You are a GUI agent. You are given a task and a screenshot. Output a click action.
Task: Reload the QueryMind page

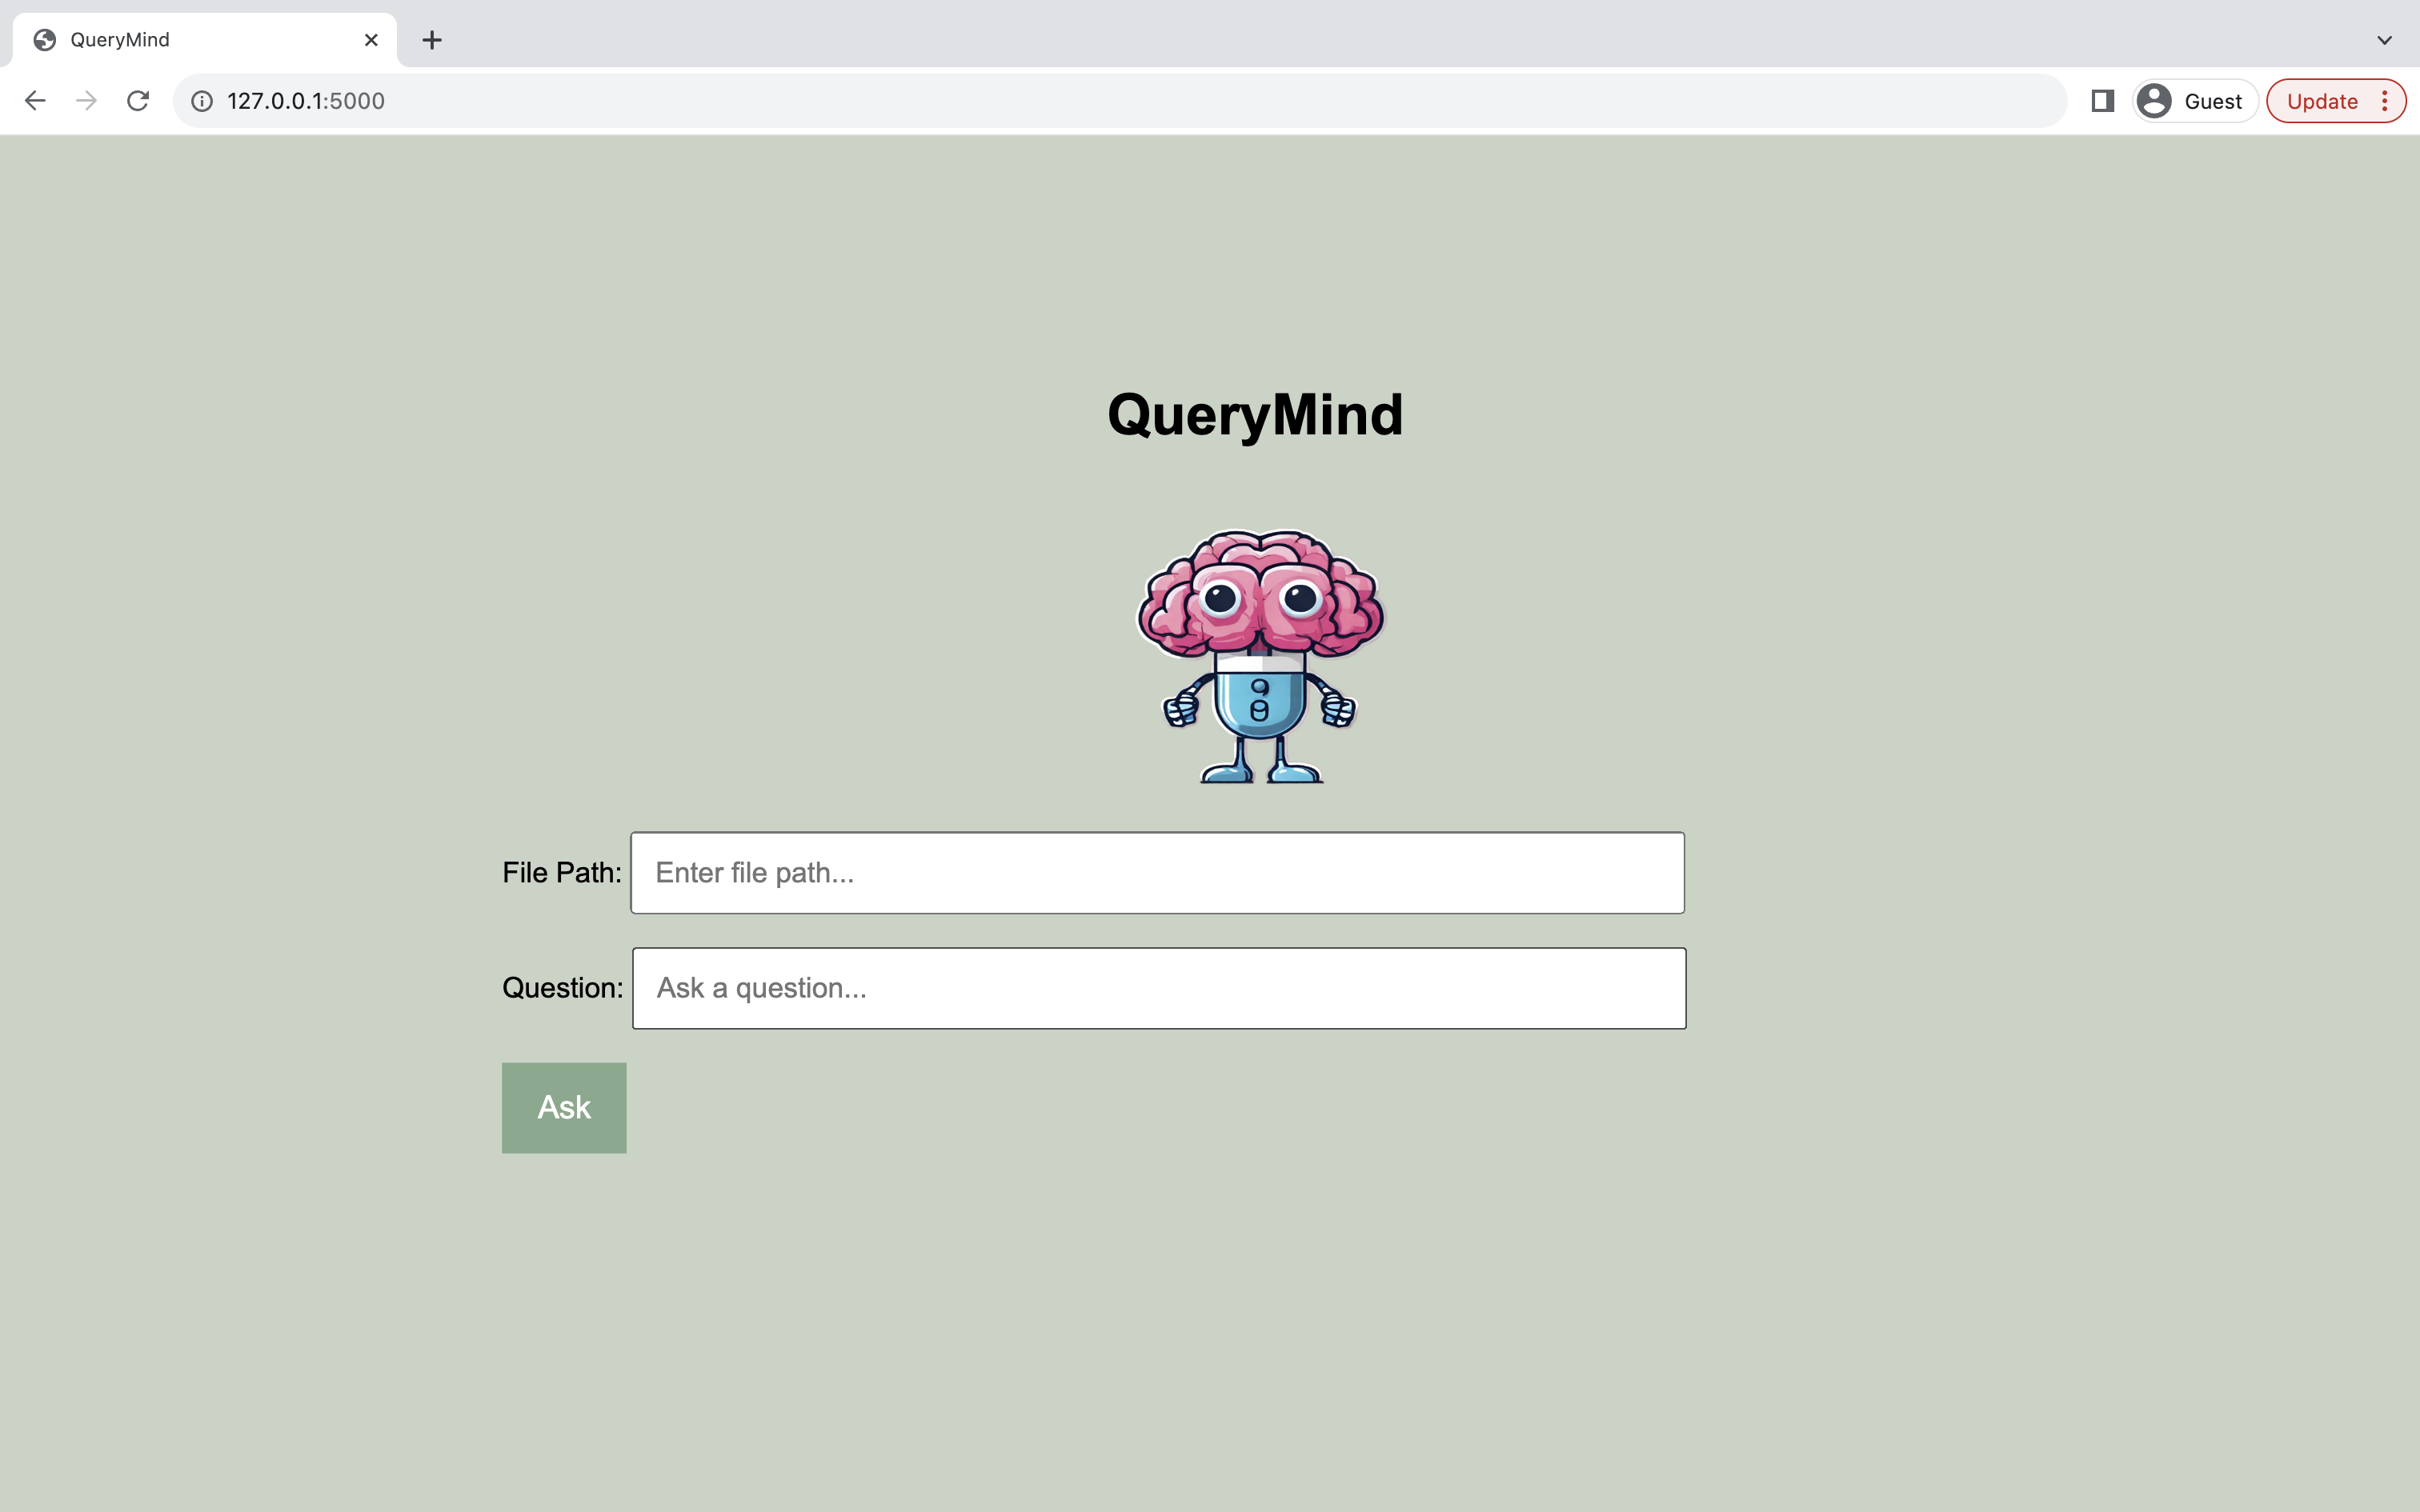[x=138, y=101]
